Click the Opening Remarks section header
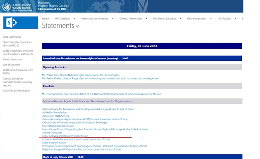The height and width of the screenshot is (159, 260). 142,67
